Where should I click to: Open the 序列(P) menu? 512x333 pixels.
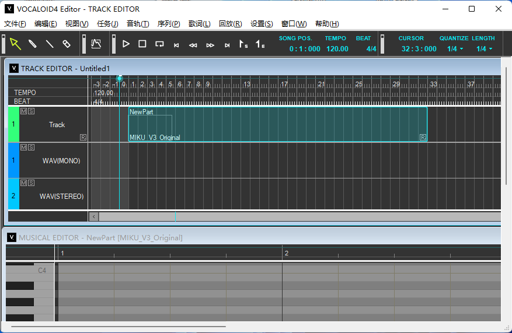click(x=169, y=24)
